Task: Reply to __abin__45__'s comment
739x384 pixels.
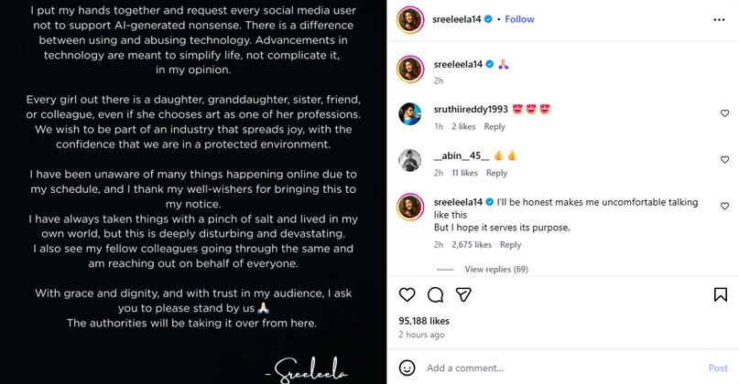Action: pyautogui.click(x=496, y=173)
